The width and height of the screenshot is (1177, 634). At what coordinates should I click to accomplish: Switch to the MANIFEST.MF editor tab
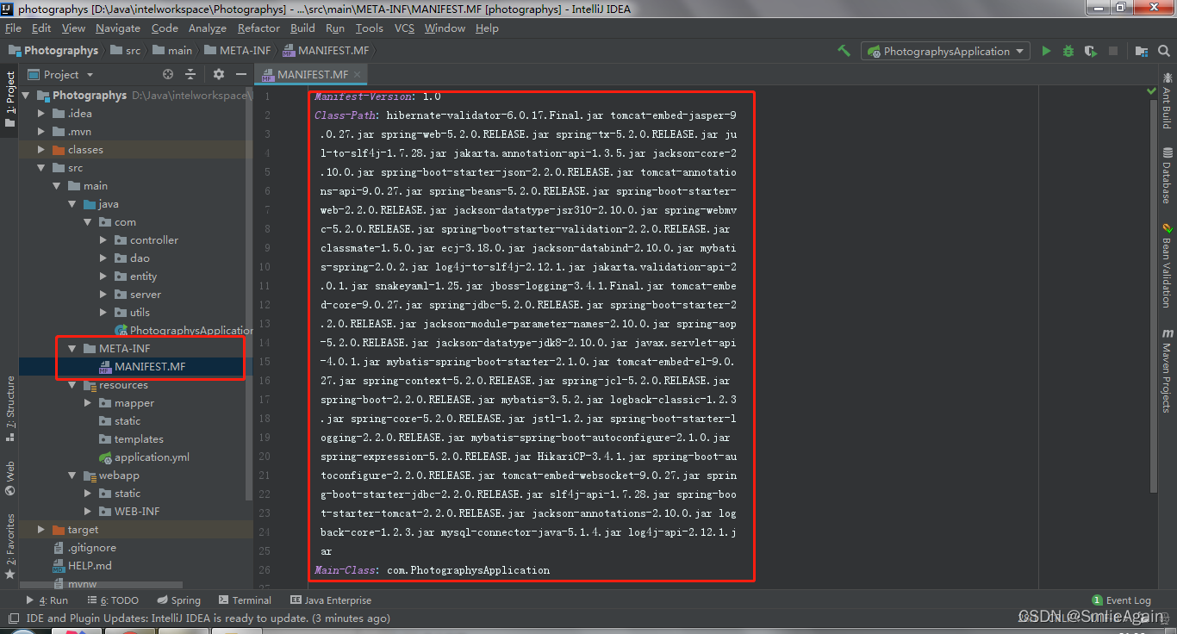[312, 75]
